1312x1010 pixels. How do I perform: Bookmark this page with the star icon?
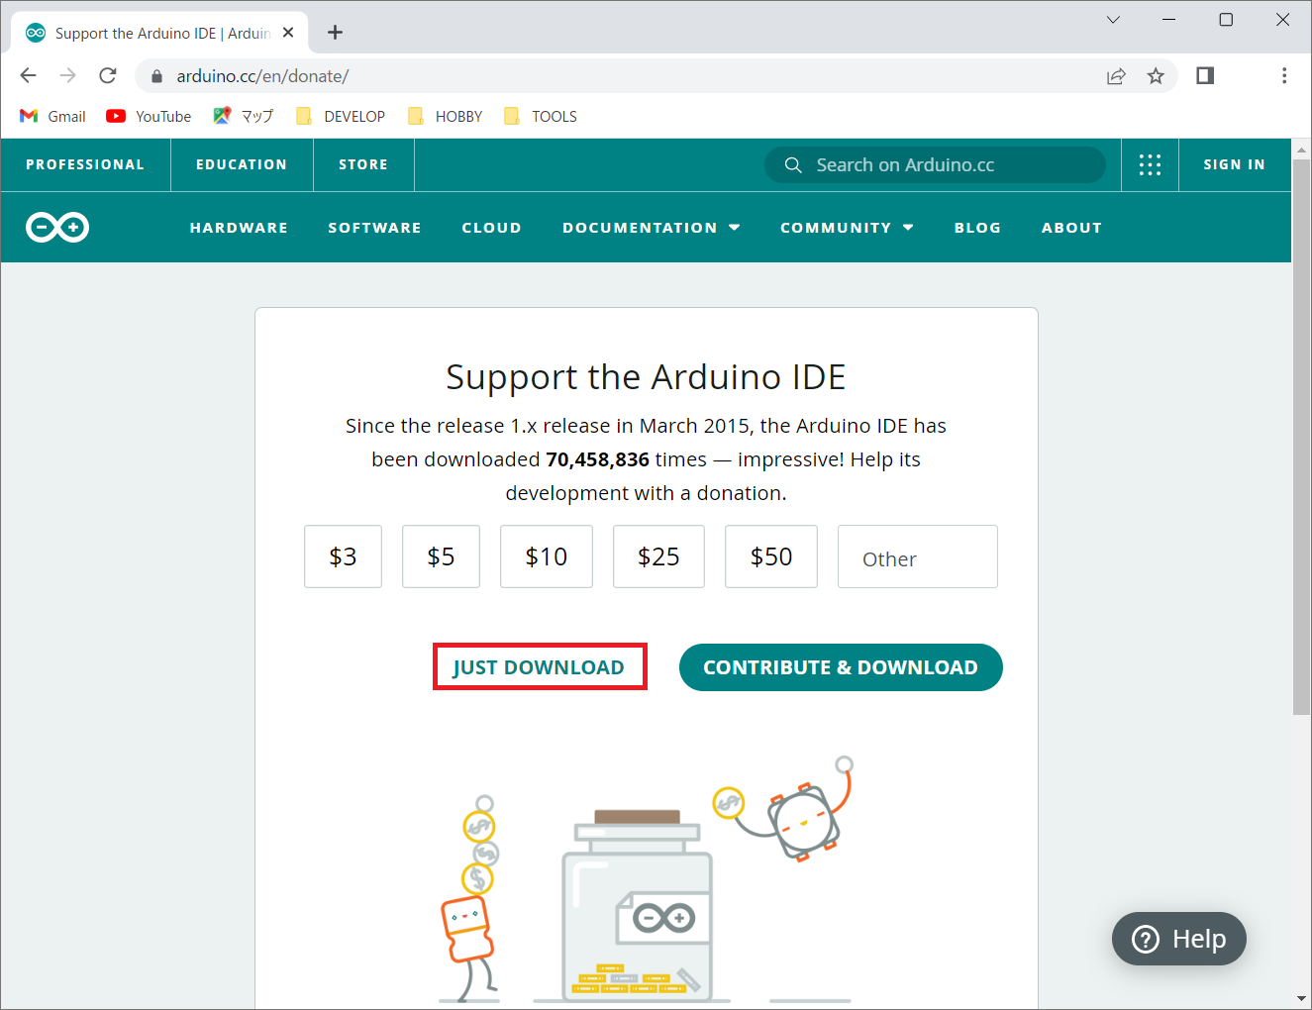click(1156, 75)
